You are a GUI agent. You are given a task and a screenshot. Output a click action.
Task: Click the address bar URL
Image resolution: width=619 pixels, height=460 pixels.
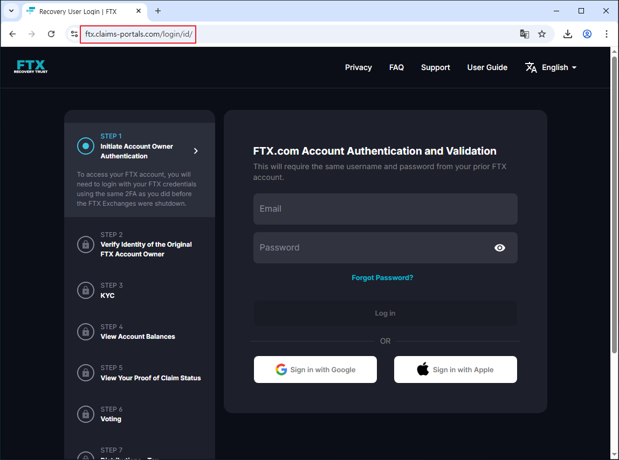pos(139,34)
